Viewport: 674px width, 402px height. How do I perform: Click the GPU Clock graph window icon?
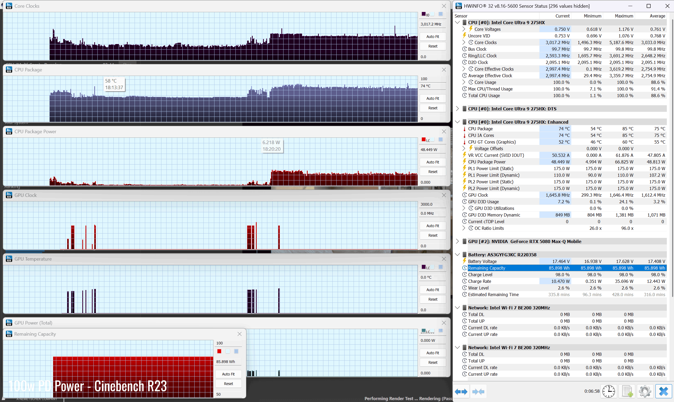point(9,195)
